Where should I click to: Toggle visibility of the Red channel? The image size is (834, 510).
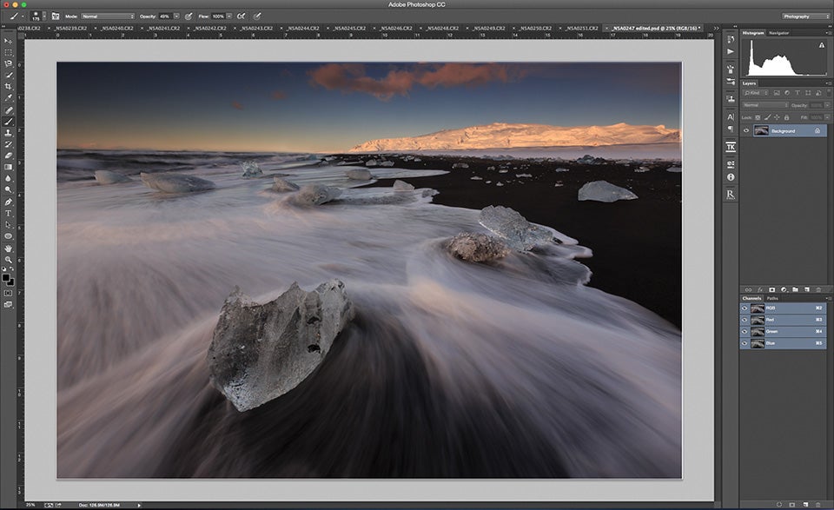(745, 320)
